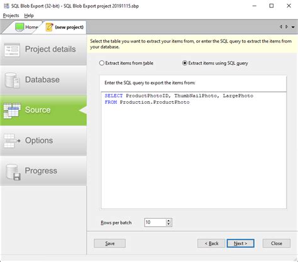Click inside the SQL query editor
Image resolution: width=298 pixels, height=262 pixels.
coord(194,150)
